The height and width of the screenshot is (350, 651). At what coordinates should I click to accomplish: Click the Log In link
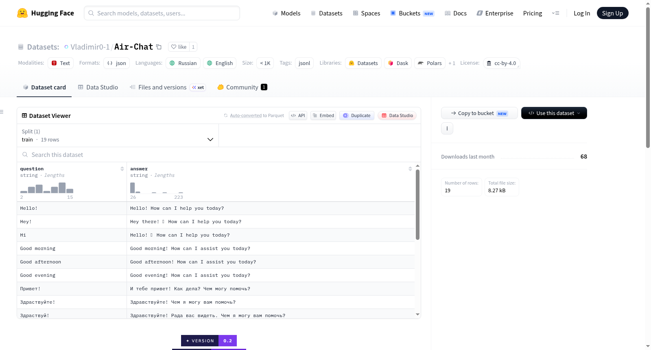582,13
